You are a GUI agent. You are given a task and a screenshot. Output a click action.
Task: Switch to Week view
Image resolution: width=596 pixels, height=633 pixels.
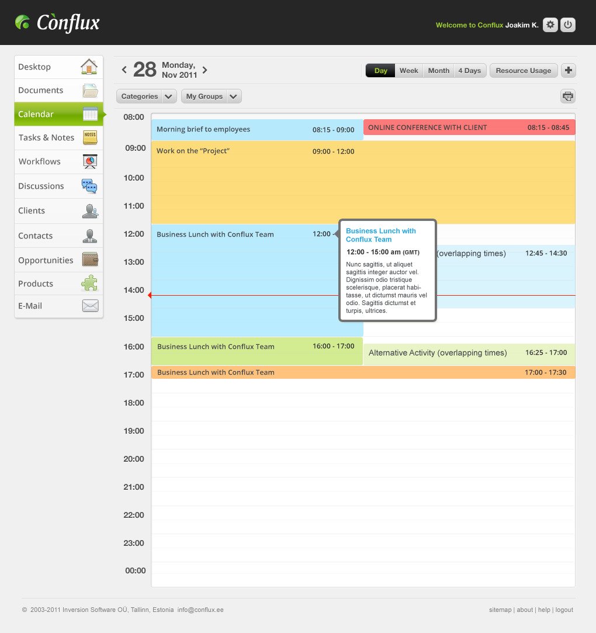point(409,70)
